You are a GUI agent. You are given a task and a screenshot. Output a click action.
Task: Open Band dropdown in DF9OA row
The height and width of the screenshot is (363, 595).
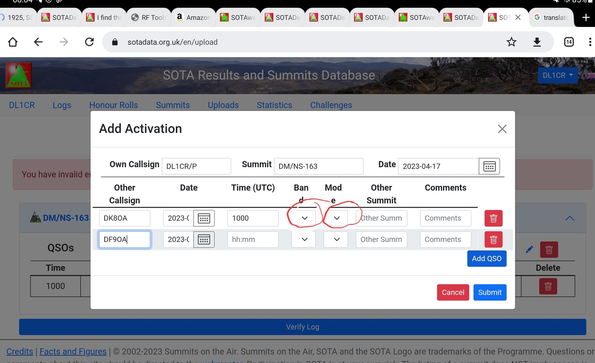pyautogui.click(x=304, y=239)
